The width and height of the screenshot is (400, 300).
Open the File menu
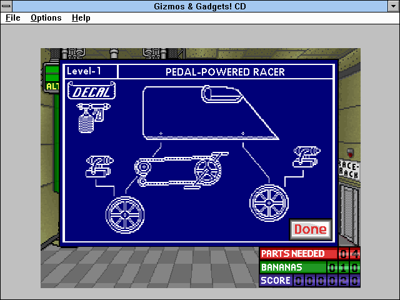pos(13,18)
